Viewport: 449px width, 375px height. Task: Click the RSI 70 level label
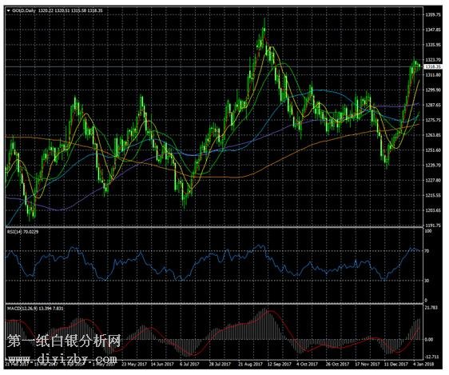(427, 251)
